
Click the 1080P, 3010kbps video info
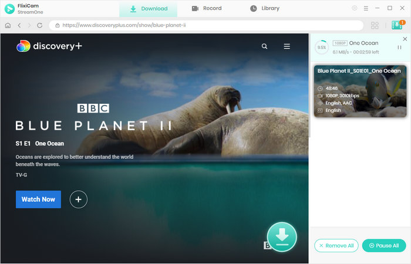pyautogui.click(x=342, y=96)
